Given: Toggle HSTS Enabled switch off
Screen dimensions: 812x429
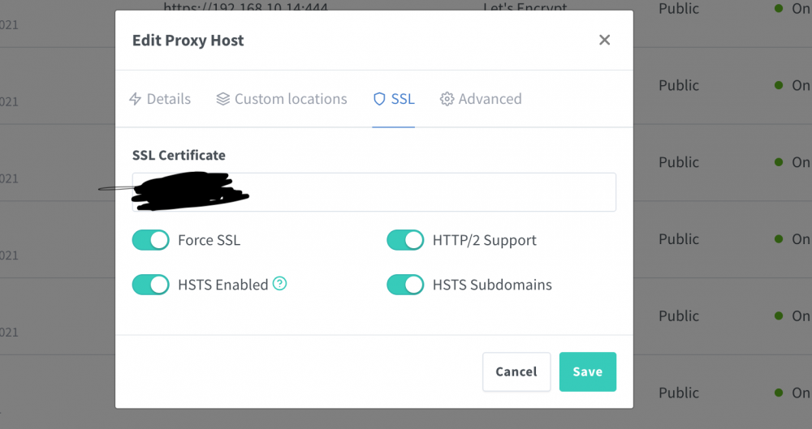Looking at the screenshot, I should pos(151,285).
